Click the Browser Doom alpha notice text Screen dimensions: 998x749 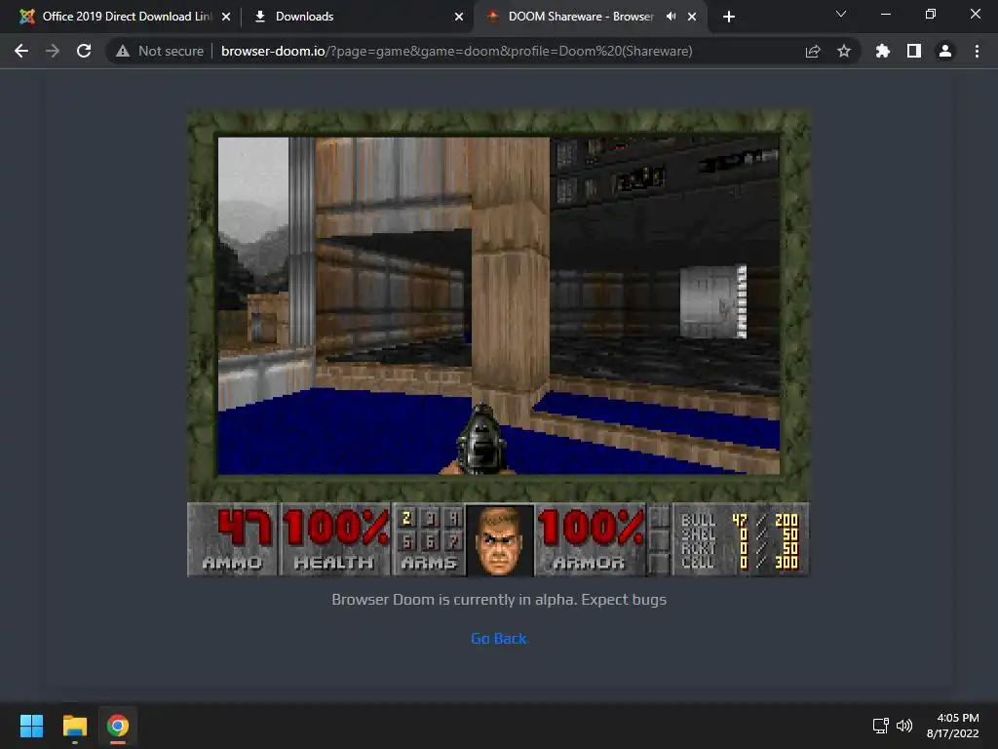pyautogui.click(x=498, y=600)
